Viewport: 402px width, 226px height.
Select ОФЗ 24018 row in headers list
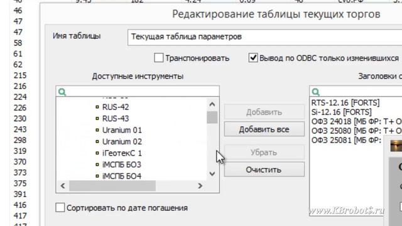point(356,121)
